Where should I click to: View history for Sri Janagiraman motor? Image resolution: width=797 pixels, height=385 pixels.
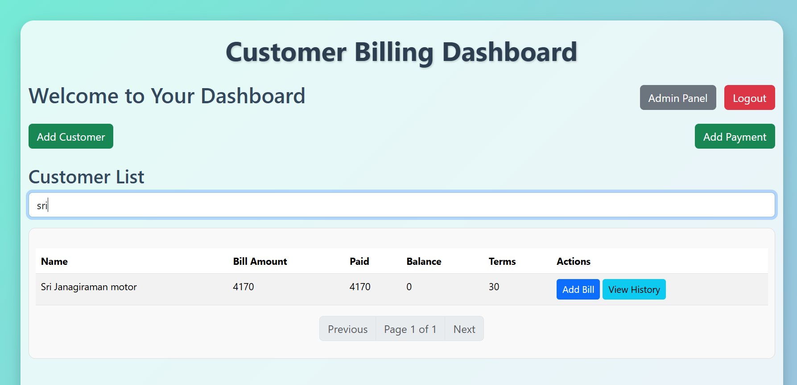point(634,289)
